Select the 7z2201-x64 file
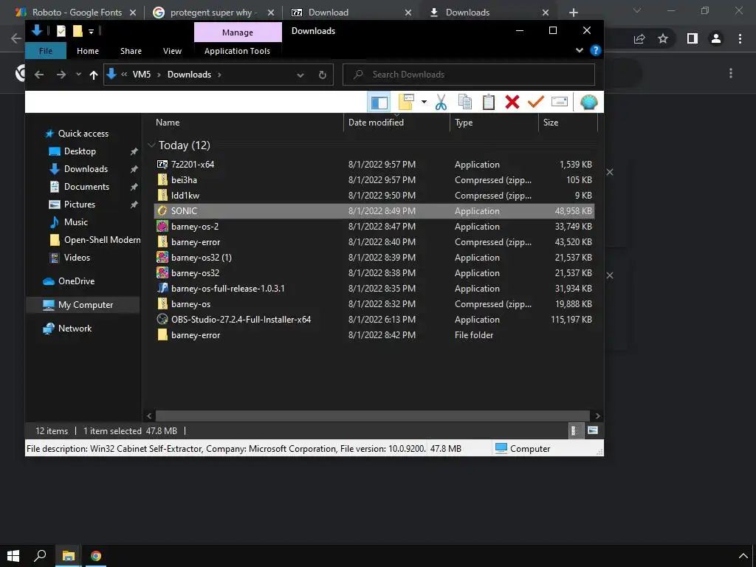756x567 pixels. [374, 165]
